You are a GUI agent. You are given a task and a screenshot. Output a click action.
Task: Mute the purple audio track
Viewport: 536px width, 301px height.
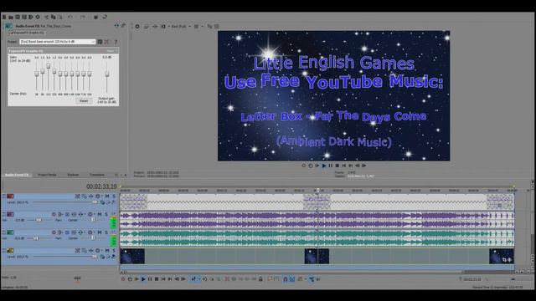(100, 214)
